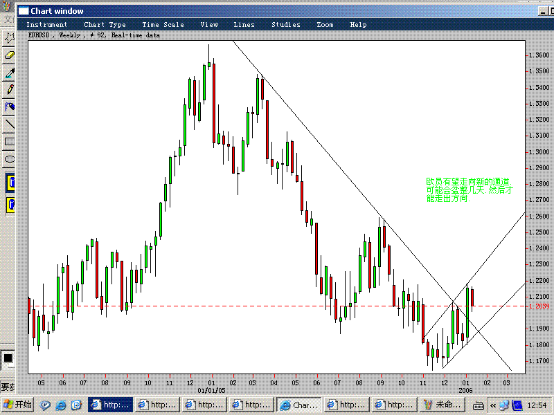Switch to the Char... taskbar button
The width and height of the screenshot is (554, 415).
[x=299, y=405]
